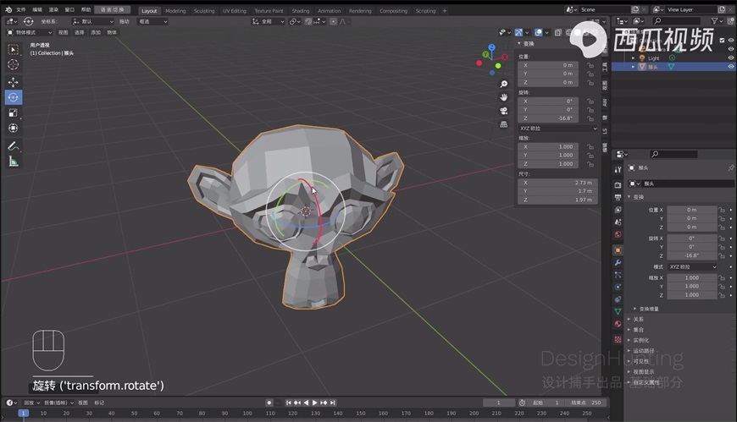Screen dimensions: 737x422
Task: Select the Select Box tool
Action: pyautogui.click(x=14, y=49)
